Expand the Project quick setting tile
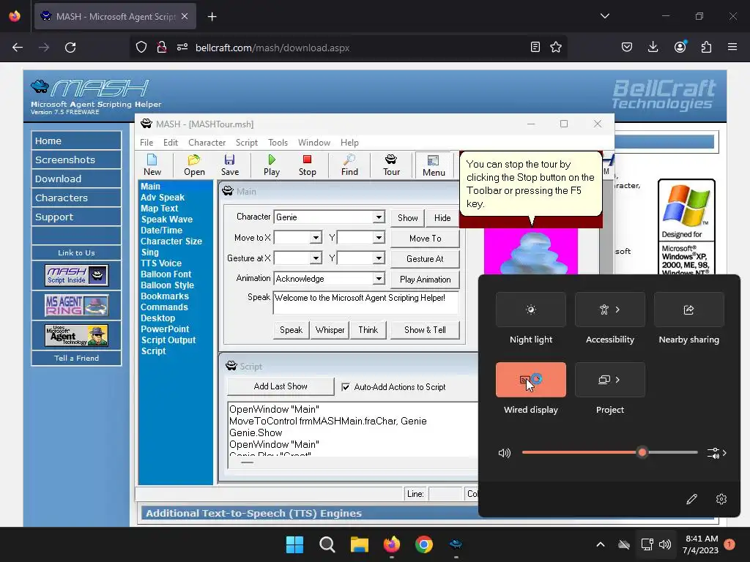The width and height of the screenshot is (750, 562). 610,380
